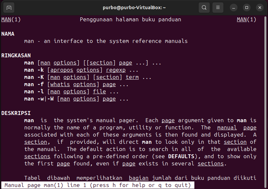Viewport: 268px width, 189px height.
Task: Click 'term' in the man -K line
Action: point(132,77)
